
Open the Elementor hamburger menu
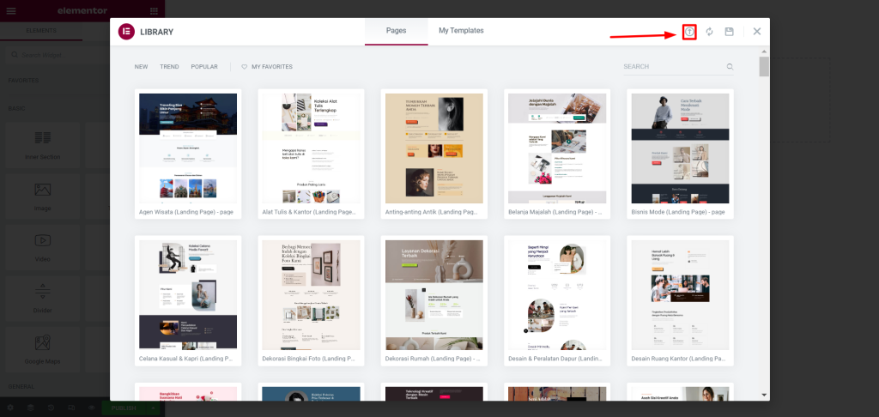pos(10,10)
